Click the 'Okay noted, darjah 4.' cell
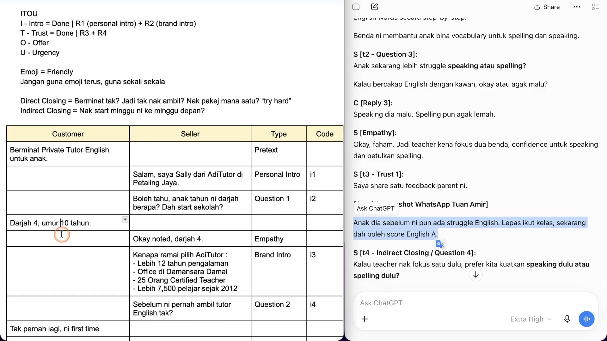This screenshot has height=341, width=607. [x=190, y=239]
